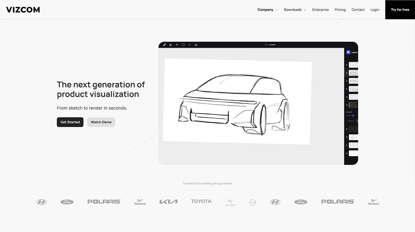Click the Watch Demo button
This screenshot has width=415, height=232.
[x=101, y=122]
